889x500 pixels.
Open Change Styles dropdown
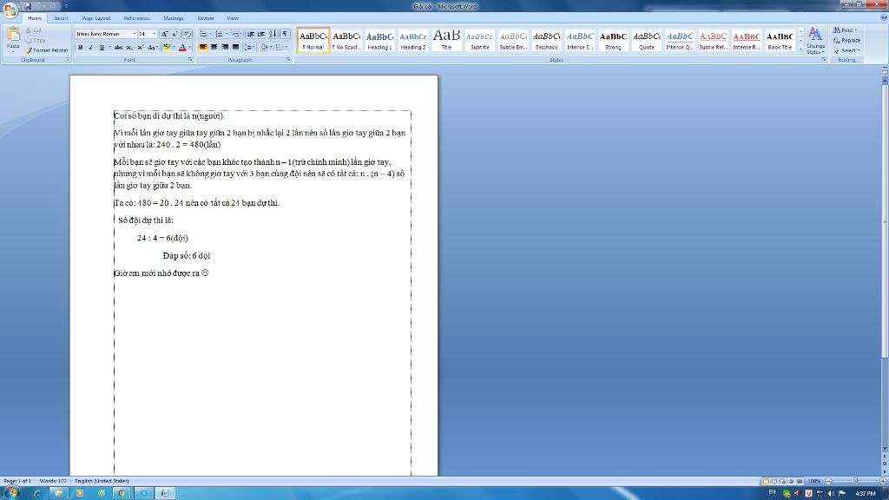(x=815, y=41)
